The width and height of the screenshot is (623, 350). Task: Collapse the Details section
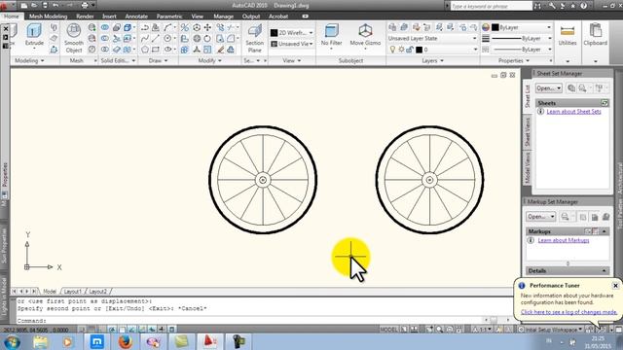604,271
